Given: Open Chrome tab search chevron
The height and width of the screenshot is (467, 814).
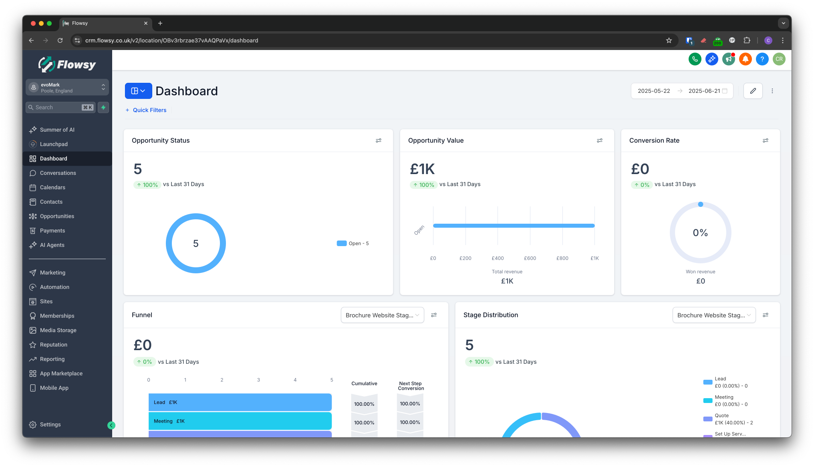Looking at the screenshot, I should pos(784,23).
